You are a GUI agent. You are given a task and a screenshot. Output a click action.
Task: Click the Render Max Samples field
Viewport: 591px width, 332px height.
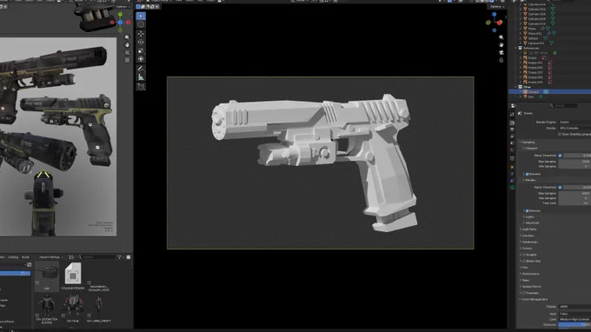574,193
